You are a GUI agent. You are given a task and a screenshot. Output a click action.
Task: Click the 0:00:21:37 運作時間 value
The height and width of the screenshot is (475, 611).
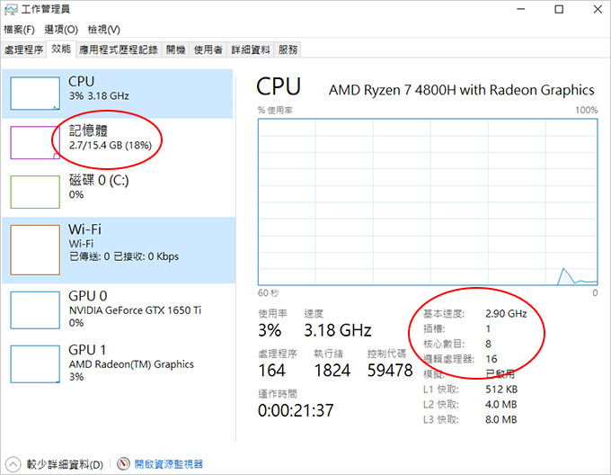tap(296, 410)
